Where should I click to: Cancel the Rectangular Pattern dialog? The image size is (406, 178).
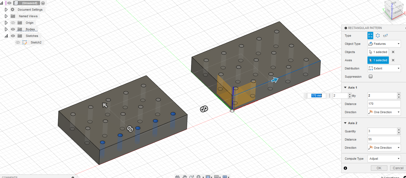[397, 168]
